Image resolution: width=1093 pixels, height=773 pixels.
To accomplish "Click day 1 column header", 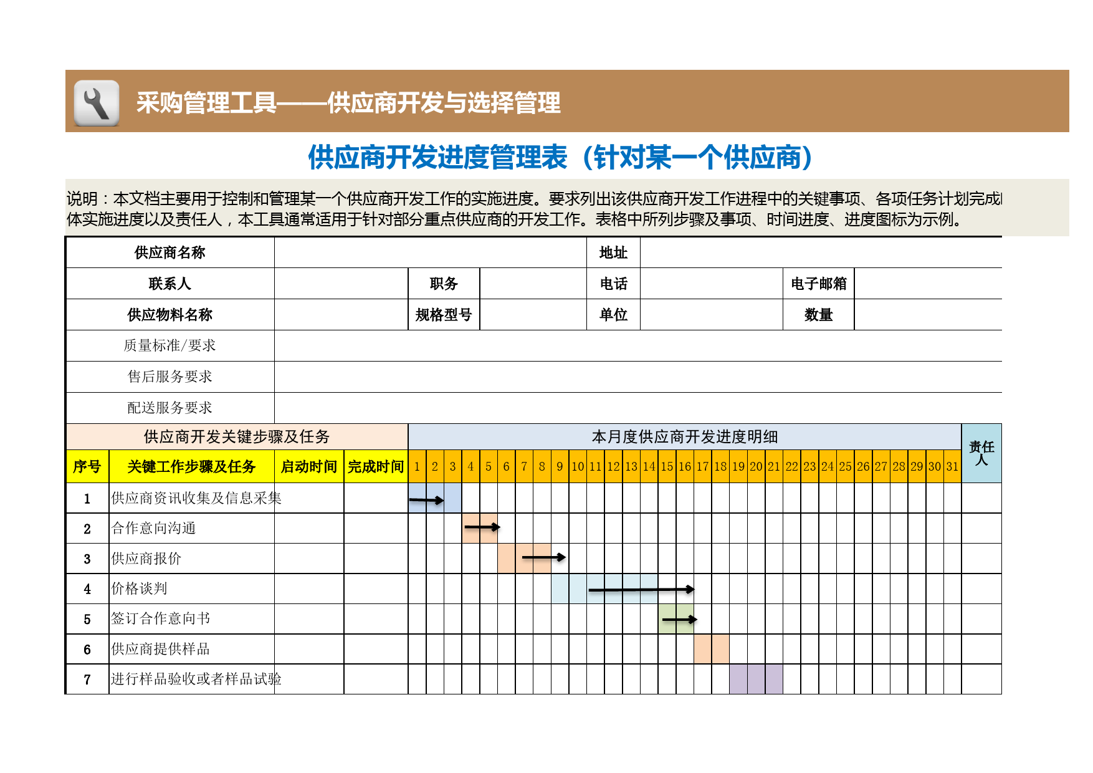I will click(x=418, y=466).
